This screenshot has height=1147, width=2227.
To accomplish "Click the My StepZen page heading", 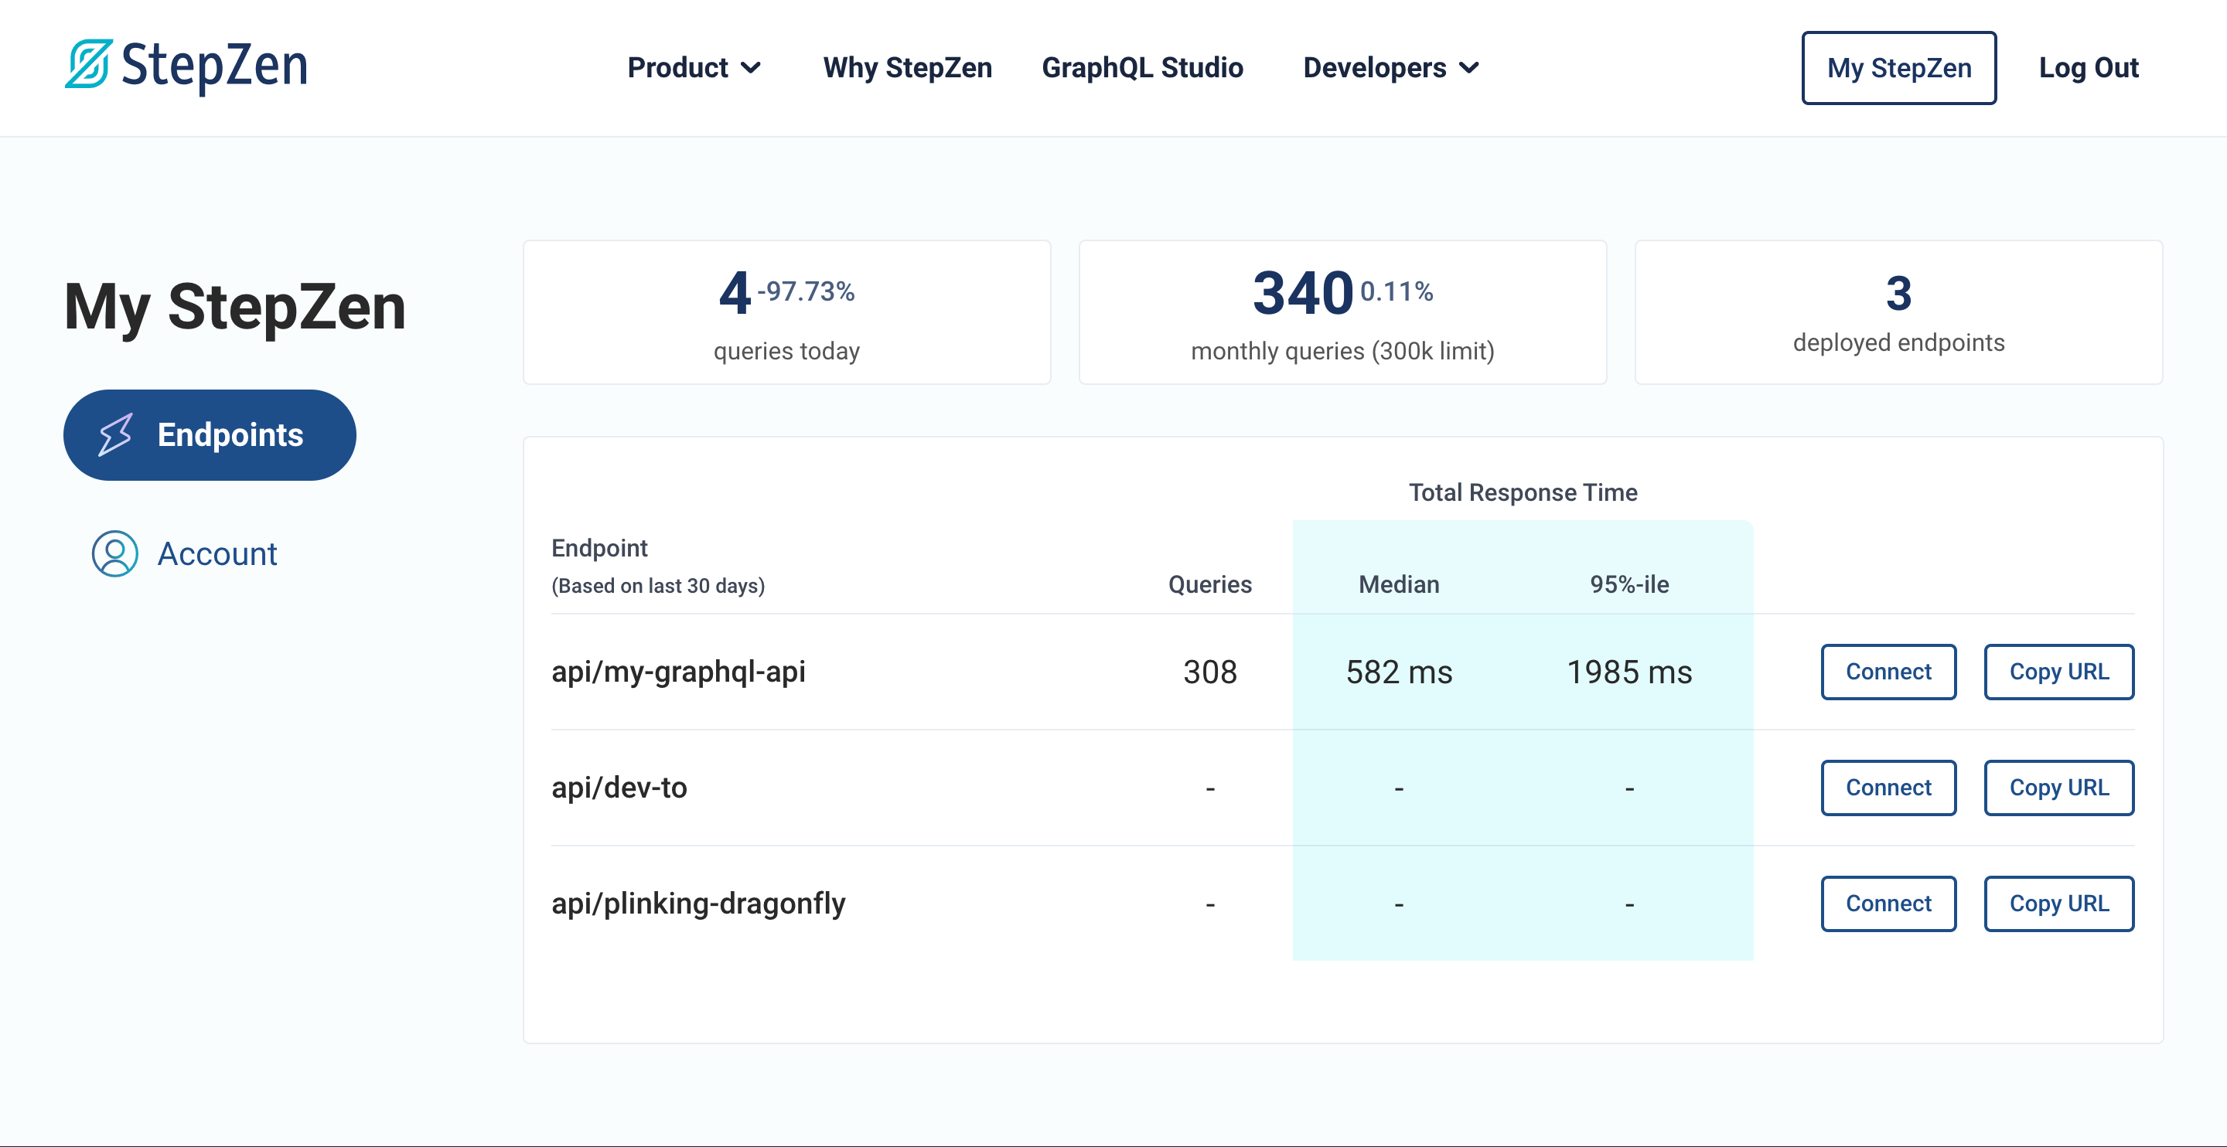I will click(x=235, y=307).
